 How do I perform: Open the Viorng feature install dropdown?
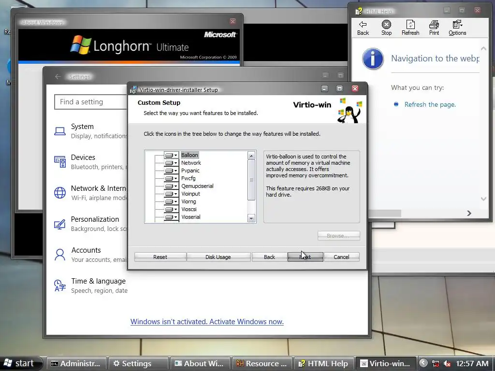172,201
